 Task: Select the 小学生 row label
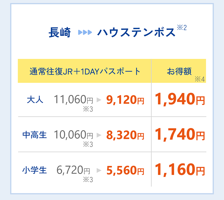point(35,170)
